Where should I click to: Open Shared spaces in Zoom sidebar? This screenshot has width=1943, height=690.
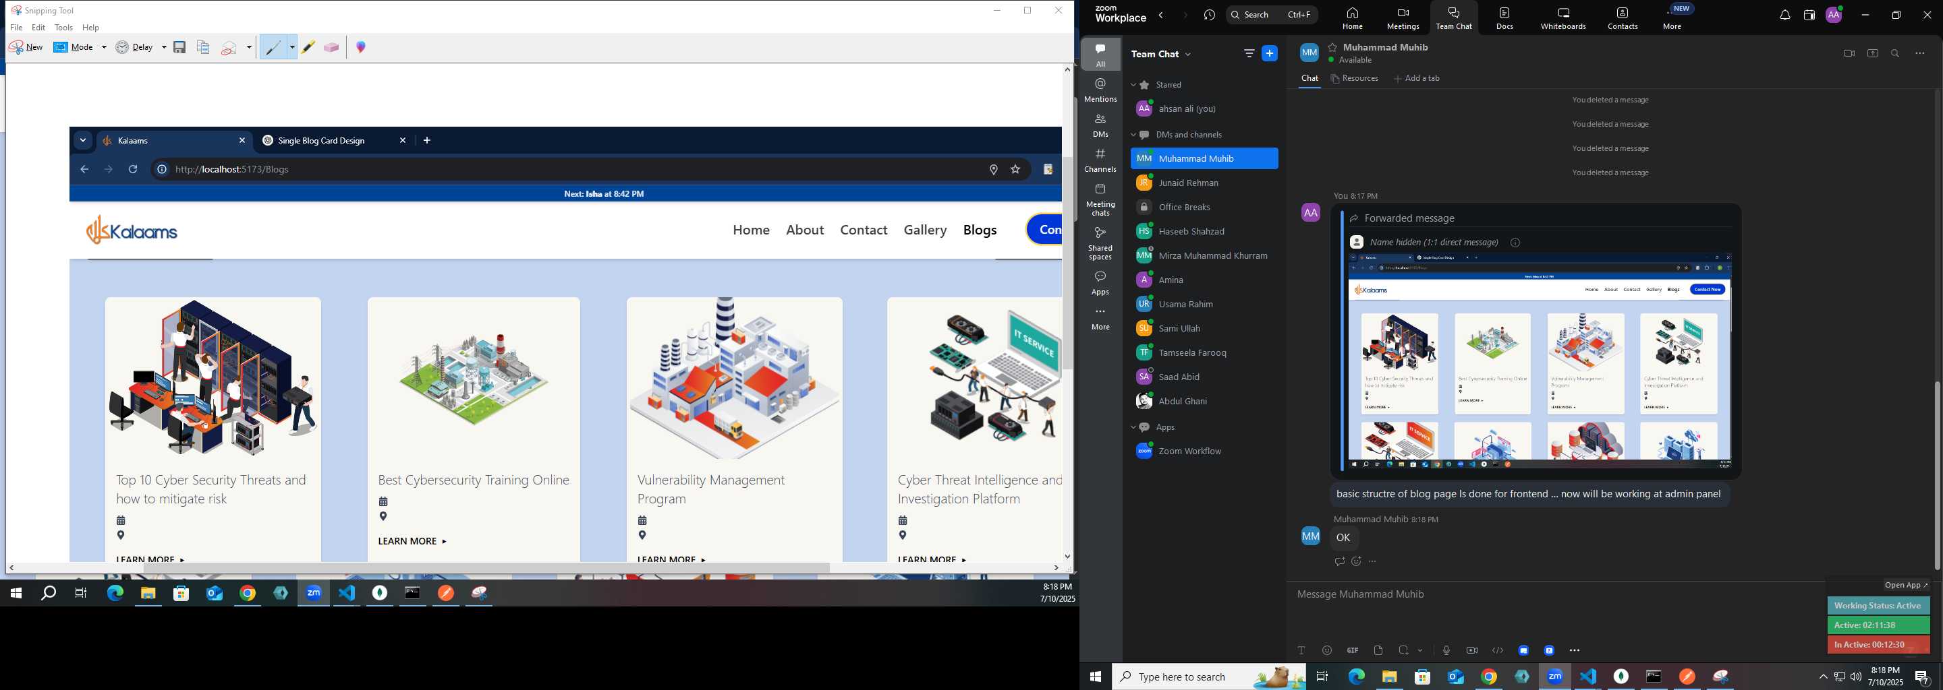1100,243
